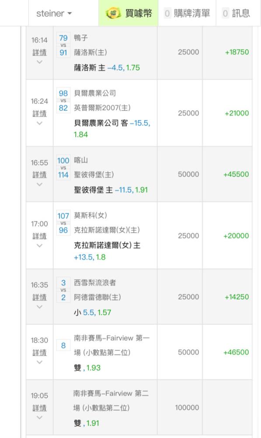Viewport: 261px width, 438px height.
Task: Click the 3 vs 2 score box
Action: (63, 290)
